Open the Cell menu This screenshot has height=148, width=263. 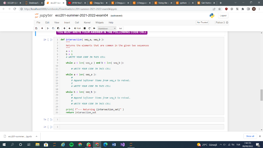point(77,23)
